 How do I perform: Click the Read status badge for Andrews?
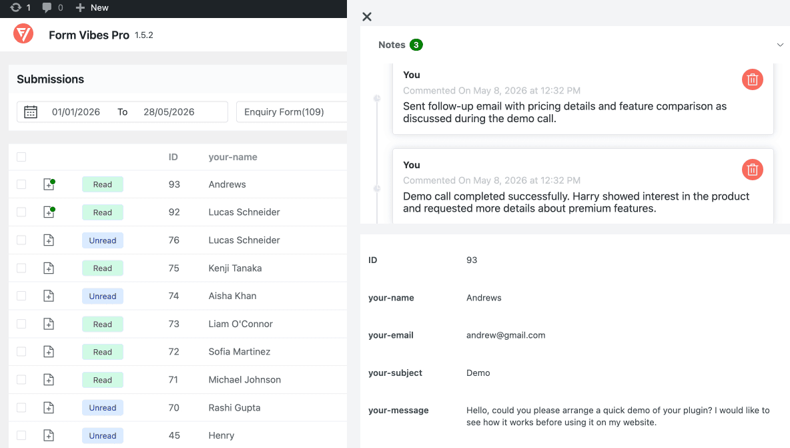tap(103, 184)
